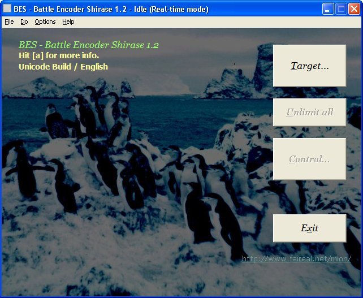
Task: Click the disabled Control... button
Action: (309, 159)
